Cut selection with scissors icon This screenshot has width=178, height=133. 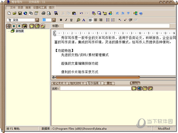[x=63, y=13]
